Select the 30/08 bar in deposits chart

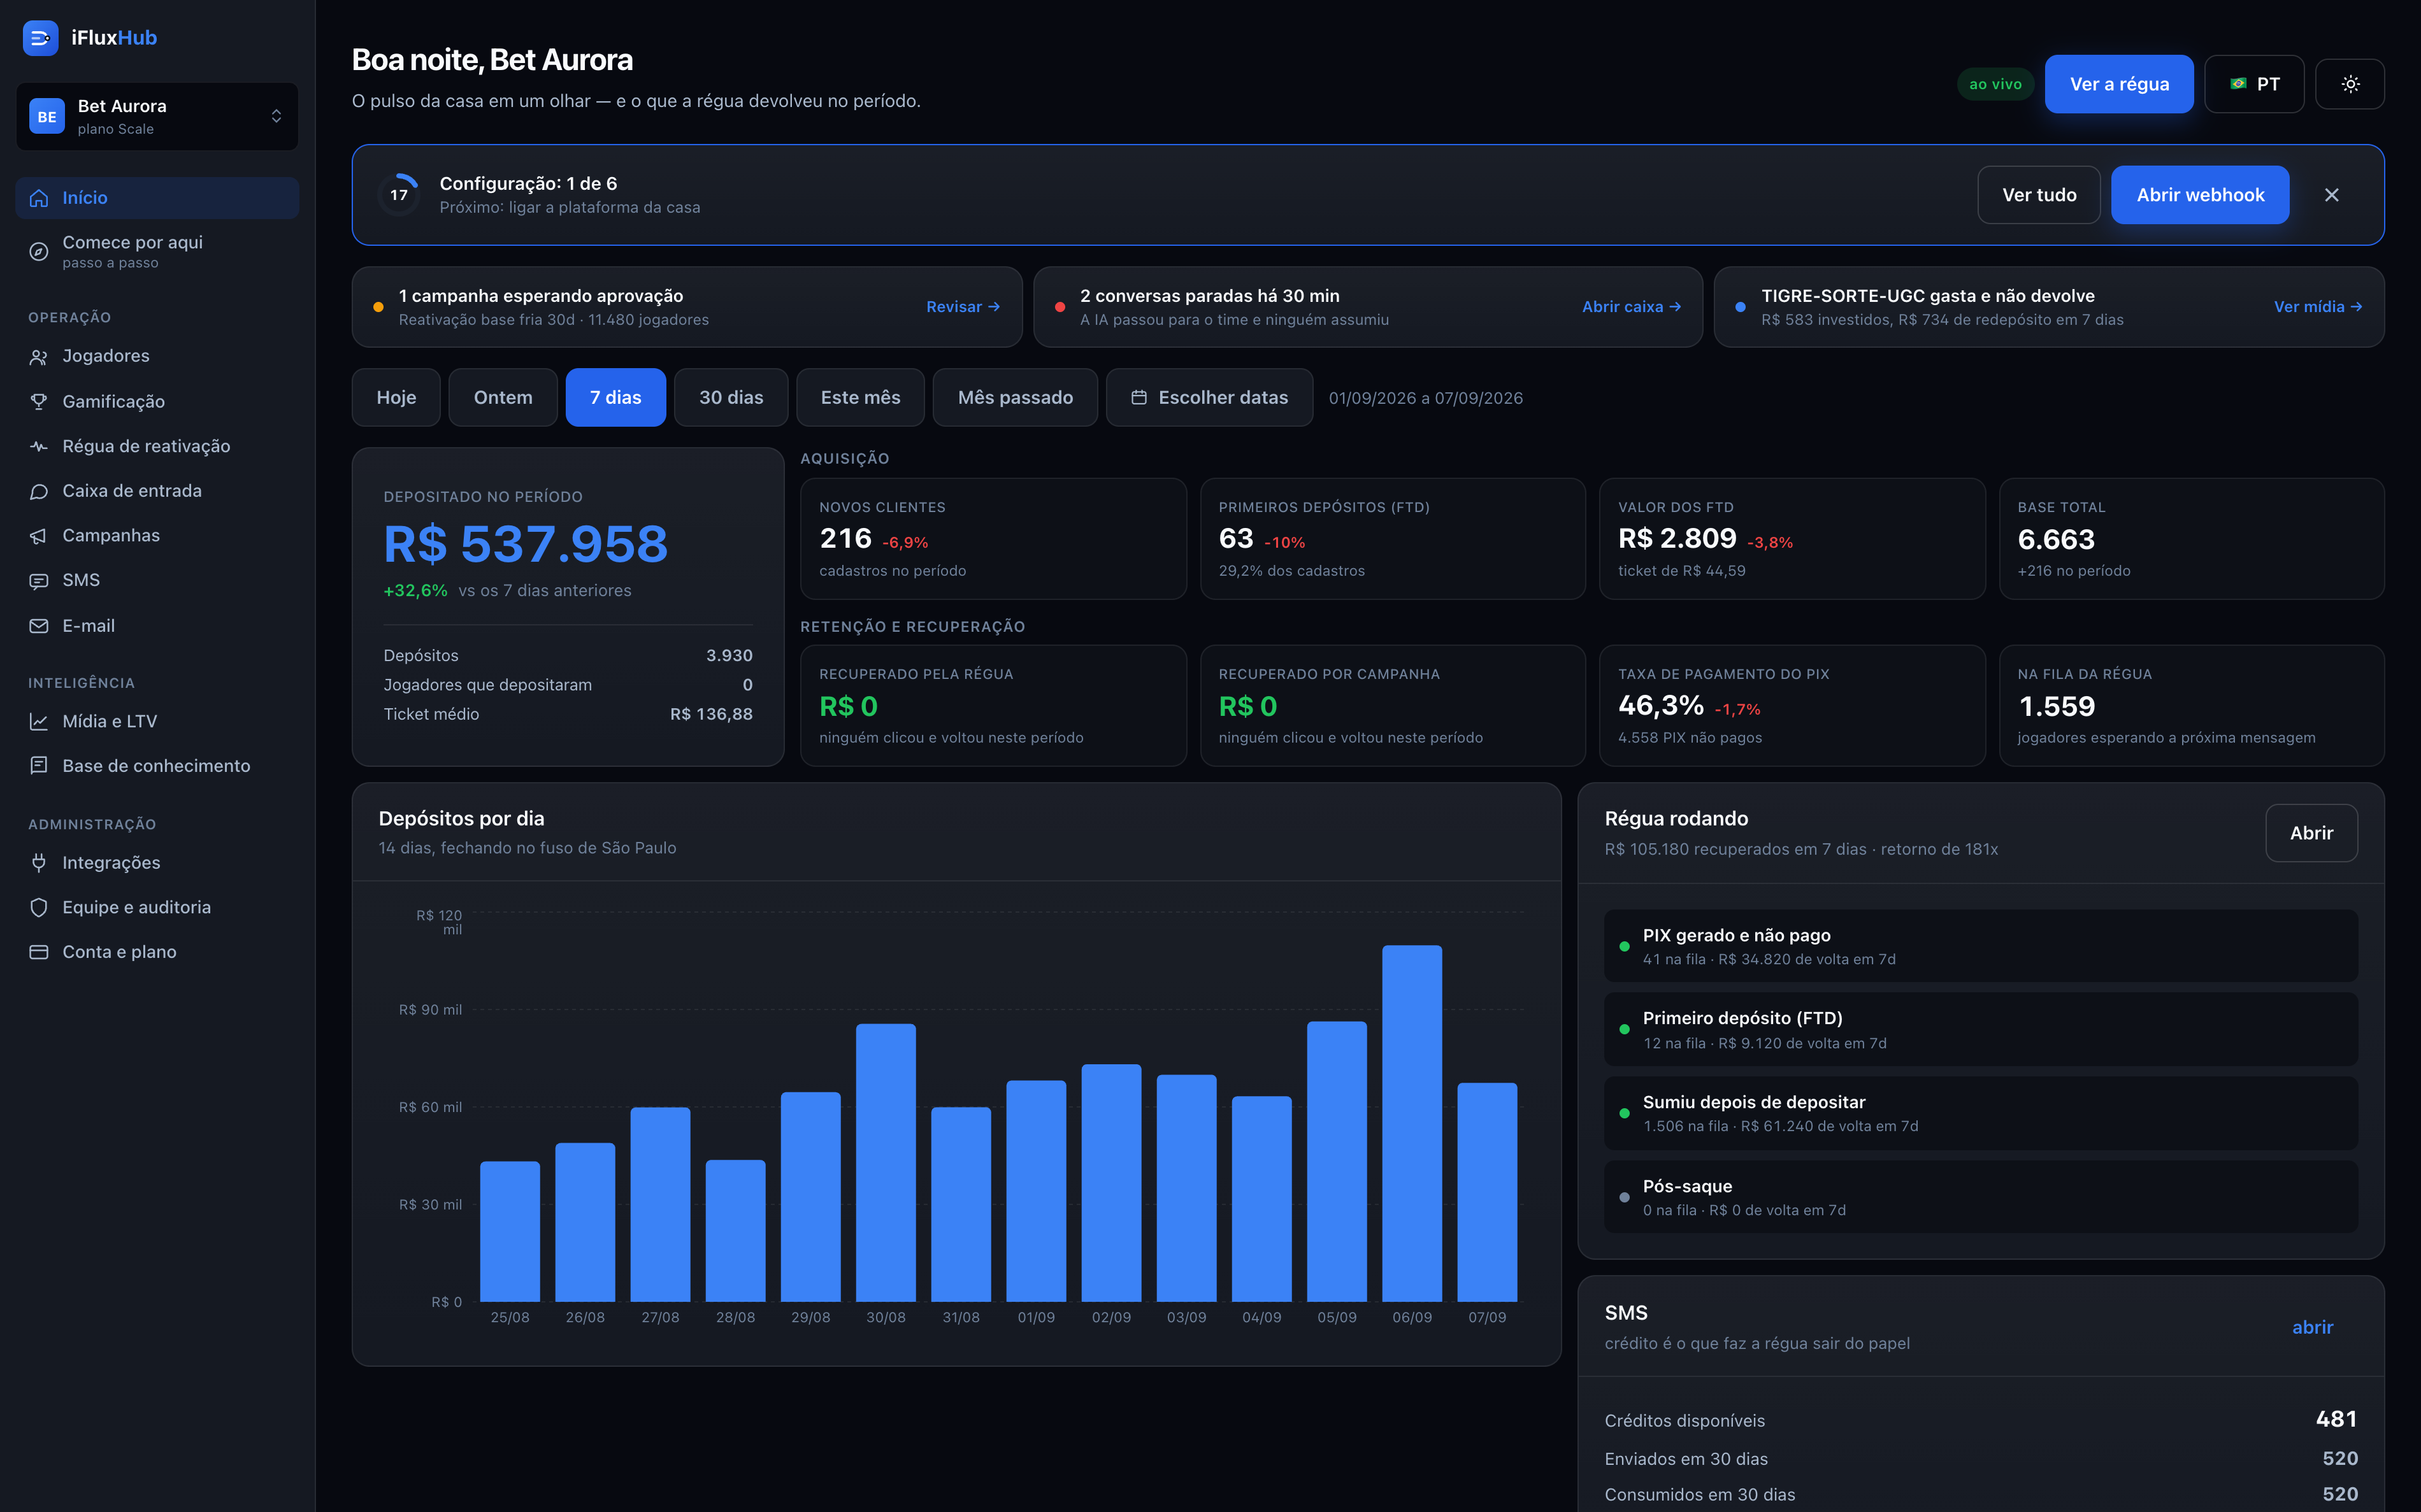tap(886, 1163)
